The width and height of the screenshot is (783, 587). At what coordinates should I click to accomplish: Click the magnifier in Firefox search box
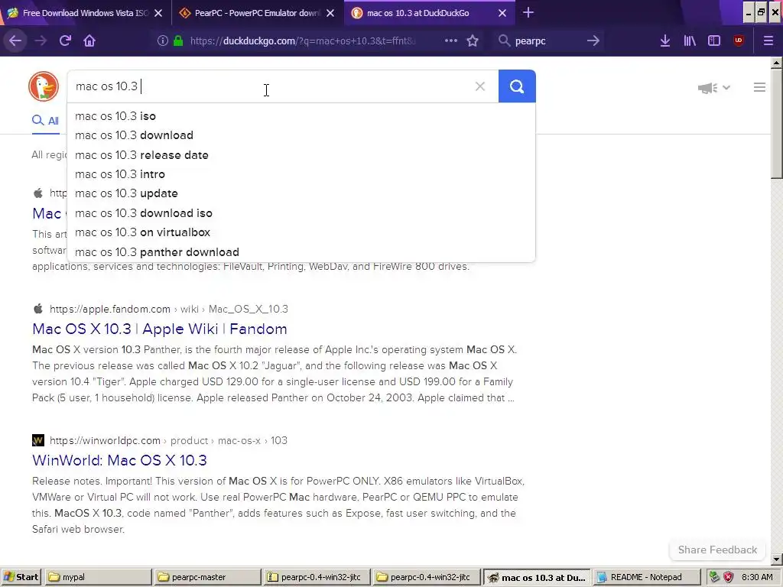505,41
